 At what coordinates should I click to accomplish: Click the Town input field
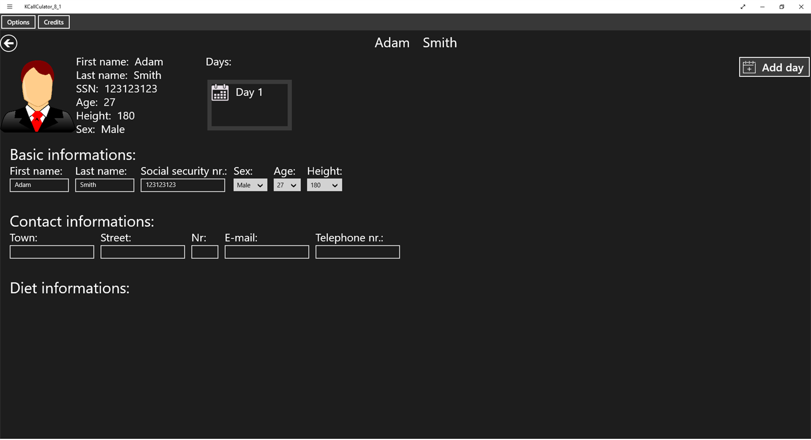coord(52,252)
